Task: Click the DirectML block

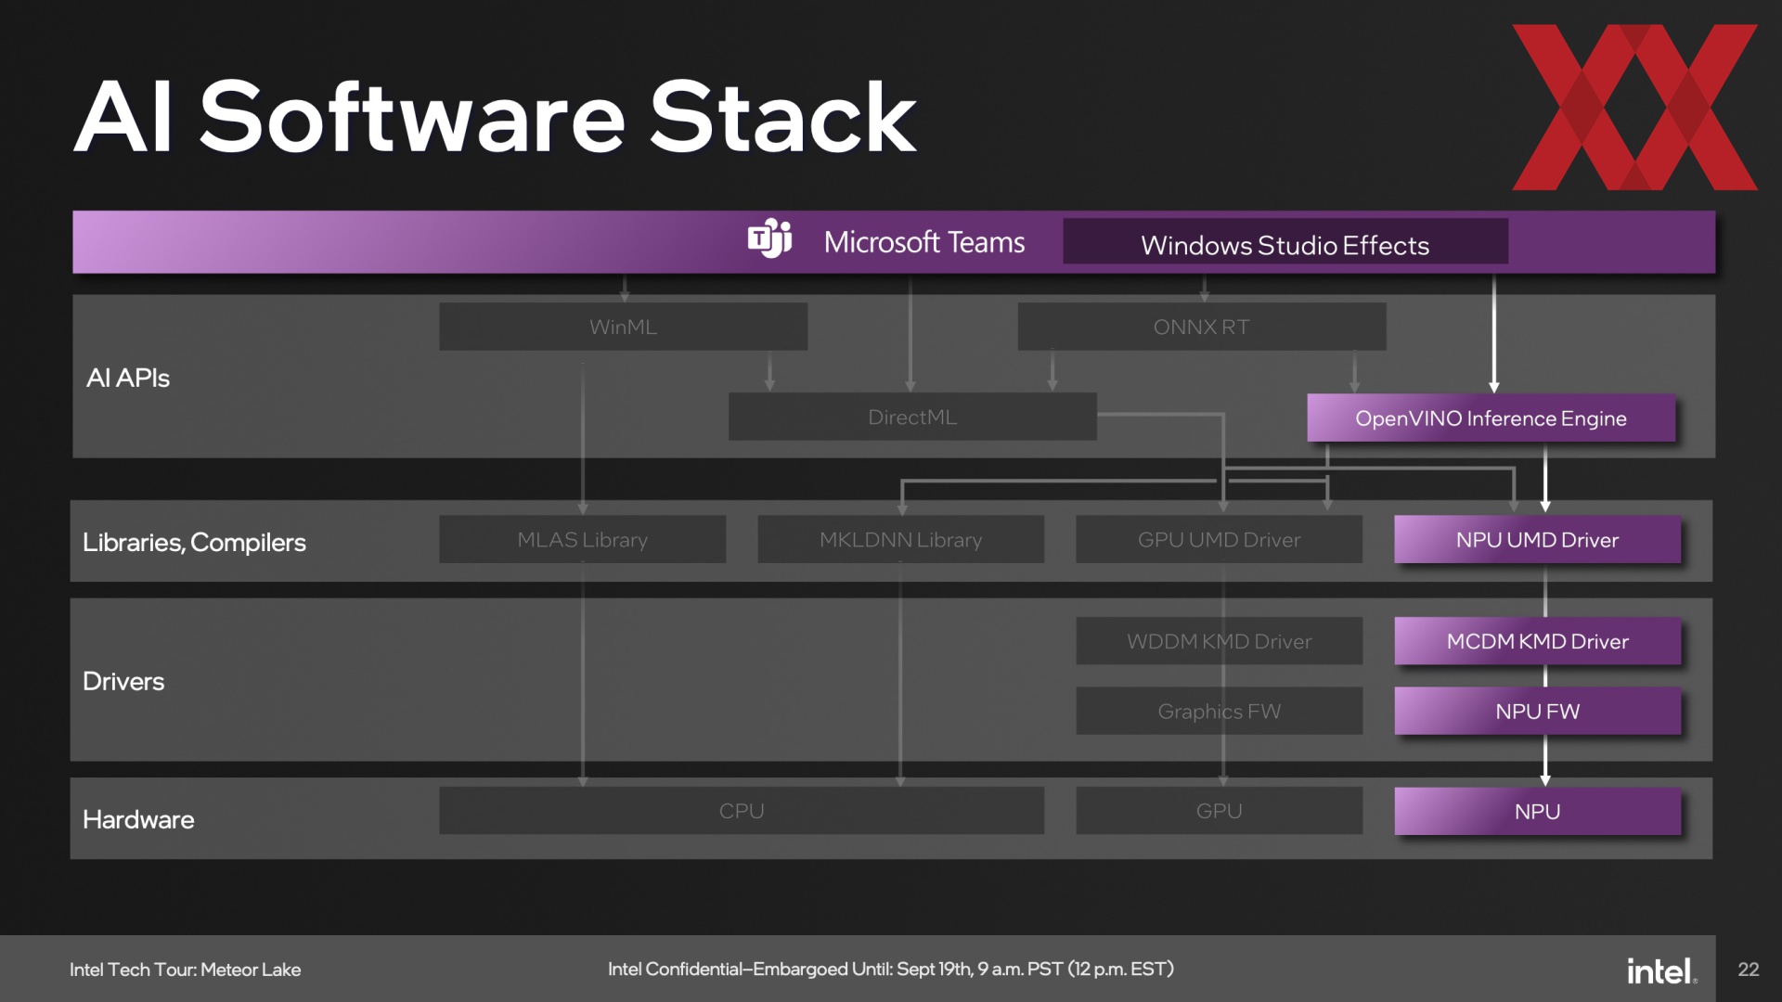Action: coord(912,417)
